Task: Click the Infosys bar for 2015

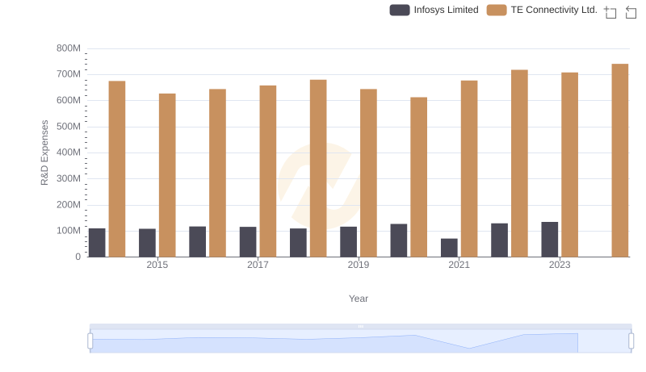Action: pyautogui.click(x=147, y=243)
